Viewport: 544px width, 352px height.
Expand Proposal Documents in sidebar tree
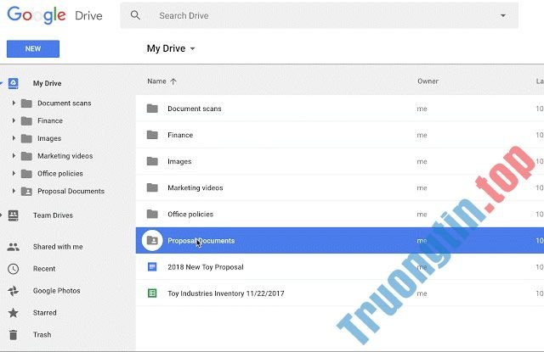(14, 191)
